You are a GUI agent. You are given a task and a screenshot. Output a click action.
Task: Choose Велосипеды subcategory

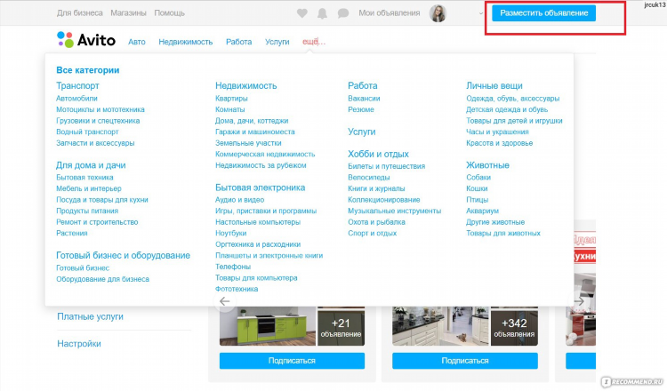click(368, 177)
